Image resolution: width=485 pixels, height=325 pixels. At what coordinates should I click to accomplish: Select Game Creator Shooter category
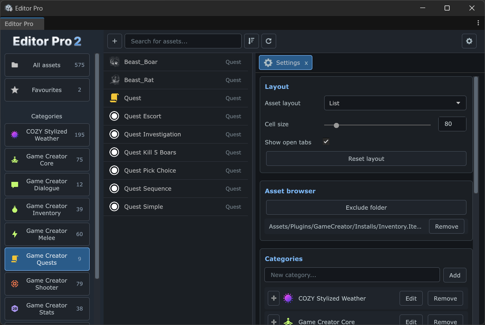click(x=47, y=284)
